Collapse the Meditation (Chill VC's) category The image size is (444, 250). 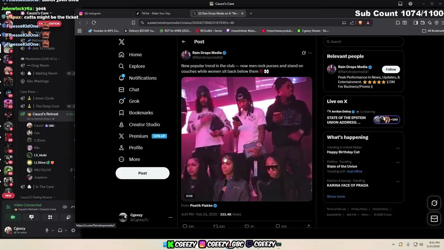(x=40, y=59)
